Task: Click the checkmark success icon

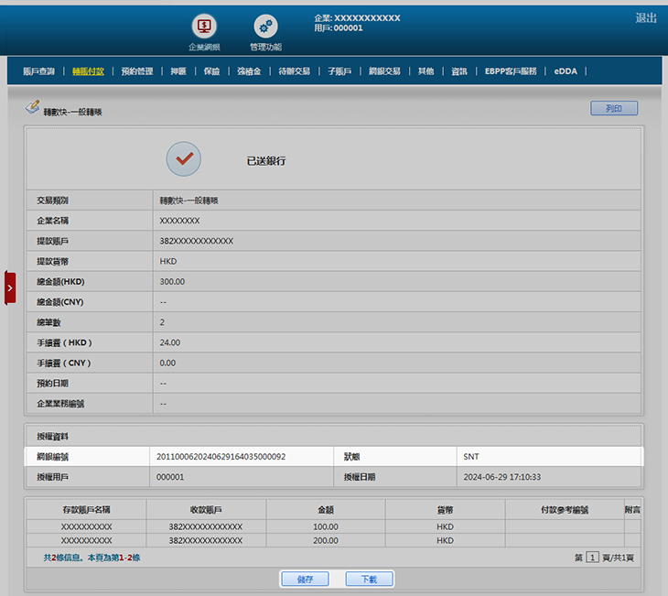Action: click(x=183, y=159)
